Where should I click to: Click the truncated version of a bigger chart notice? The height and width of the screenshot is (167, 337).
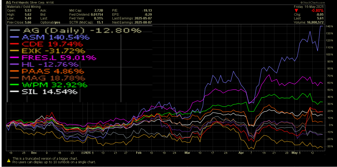tap(45, 159)
